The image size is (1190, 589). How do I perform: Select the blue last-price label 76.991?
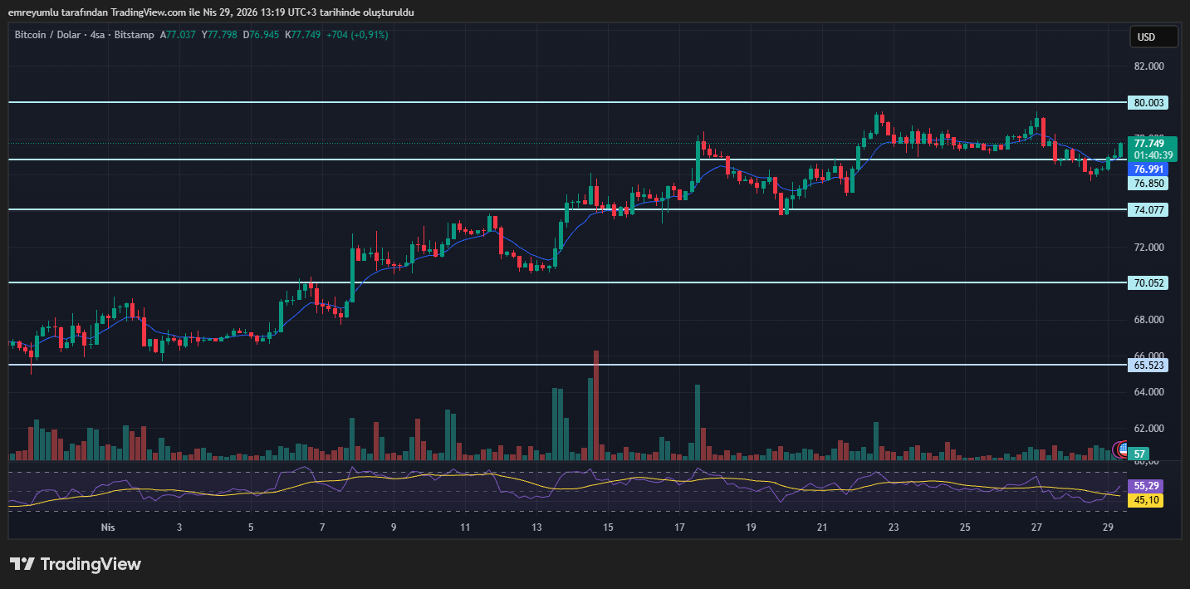pos(1147,169)
